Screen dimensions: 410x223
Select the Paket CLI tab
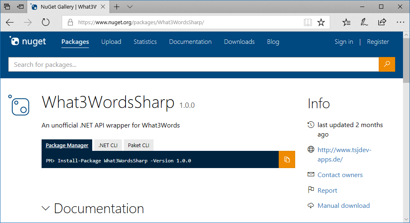139,145
